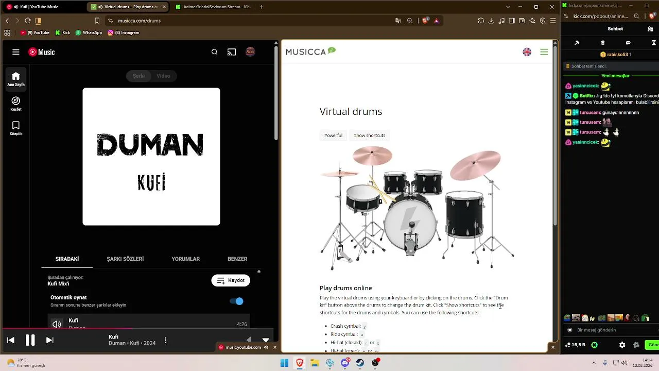659x371 pixels.
Task: Open the Kick bookmark
Action: (x=62, y=32)
